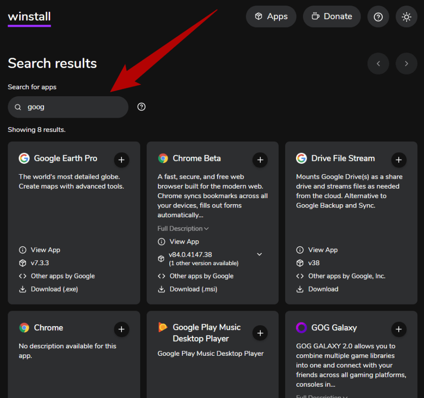Screen dimensions: 424x398
Task: Open search tips beside the search box
Action: point(141,107)
